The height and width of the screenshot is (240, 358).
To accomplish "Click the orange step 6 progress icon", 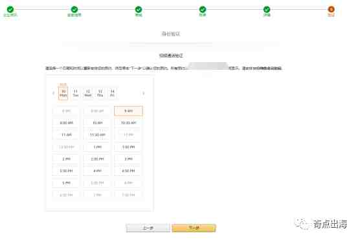I will point(331,9).
